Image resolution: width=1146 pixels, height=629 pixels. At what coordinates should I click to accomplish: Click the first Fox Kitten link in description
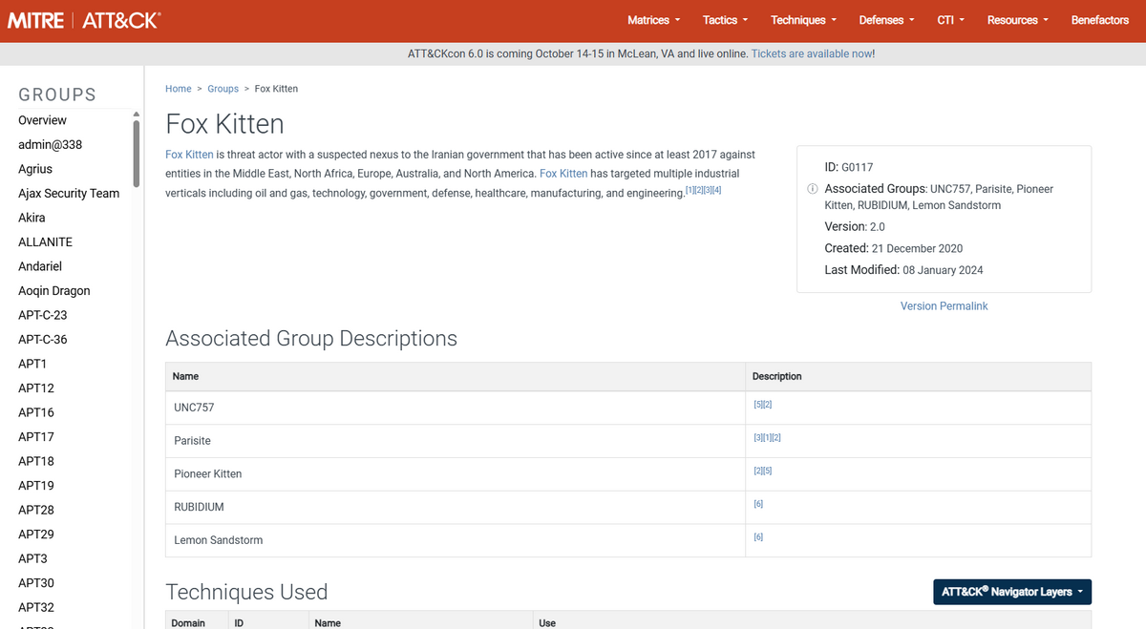(189, 155)
